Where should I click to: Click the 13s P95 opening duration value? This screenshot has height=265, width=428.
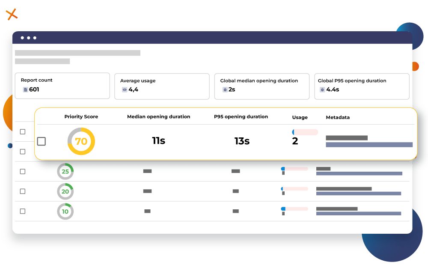coord(242,141)
